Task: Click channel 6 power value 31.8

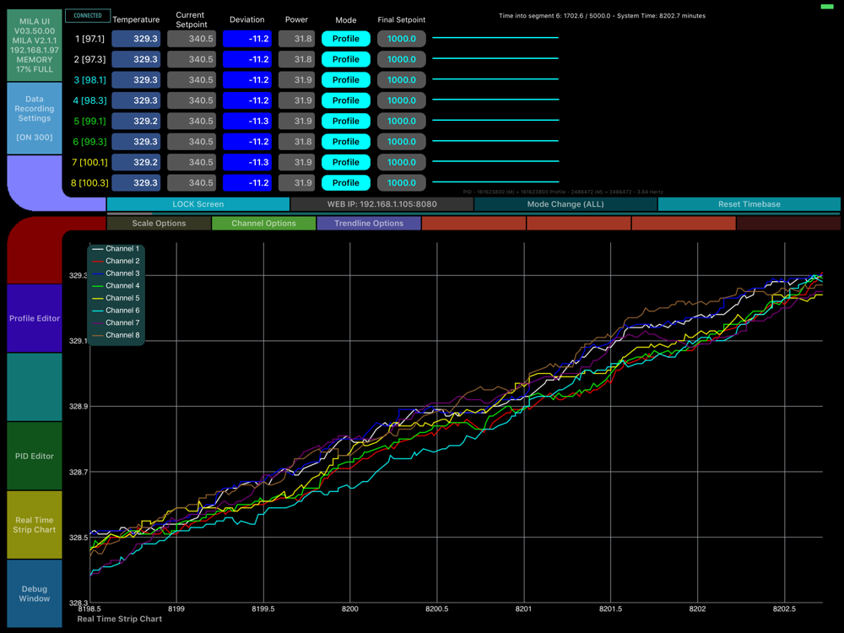Action: pos(296,142)
